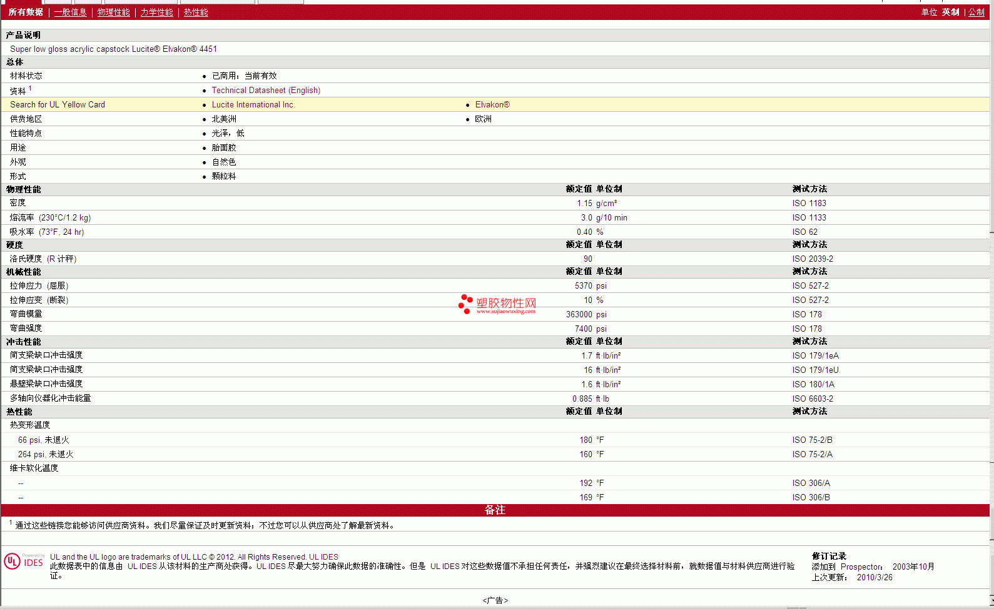The image size is (994, 609).
Task: Select ISO 1183 test method
Action: 809,204
